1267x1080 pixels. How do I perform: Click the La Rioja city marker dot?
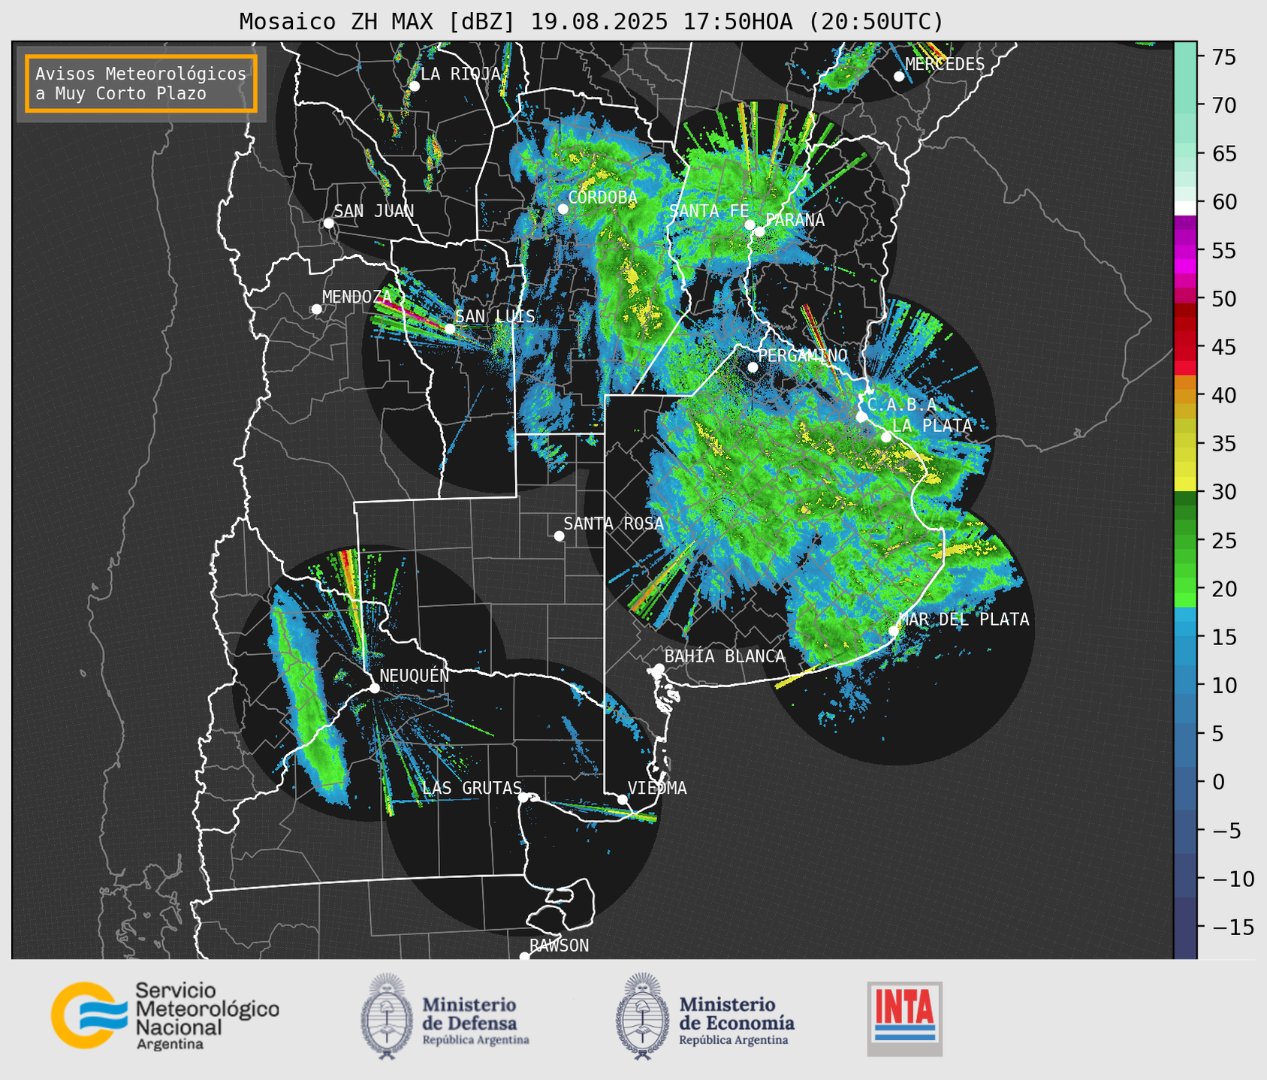tap(415, 86)
